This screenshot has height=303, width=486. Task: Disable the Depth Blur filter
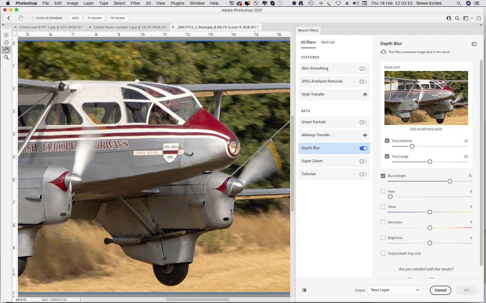point(363,148)
